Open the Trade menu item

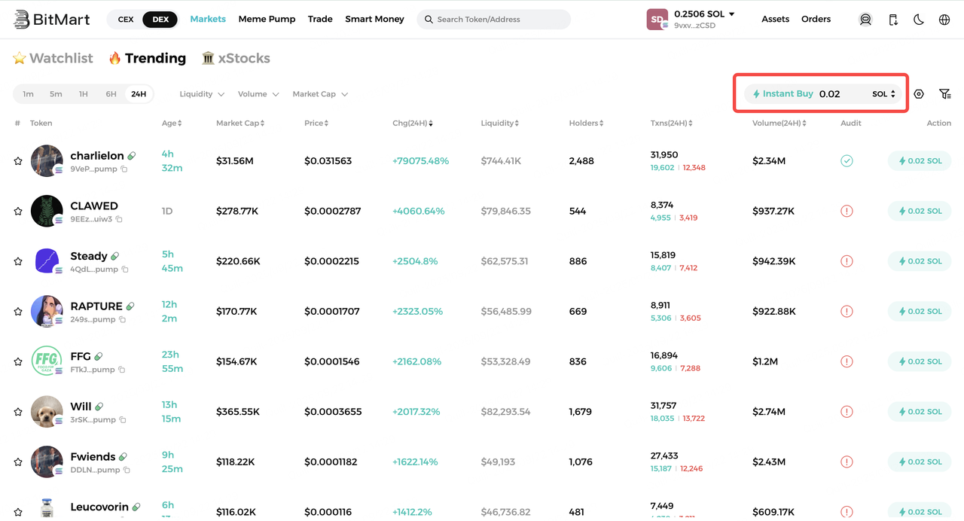320,19
